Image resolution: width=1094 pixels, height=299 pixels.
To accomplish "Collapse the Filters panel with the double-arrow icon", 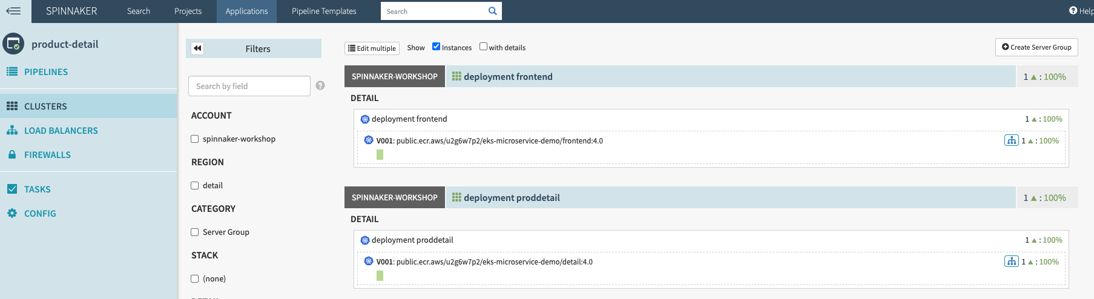I will (197, 48).
